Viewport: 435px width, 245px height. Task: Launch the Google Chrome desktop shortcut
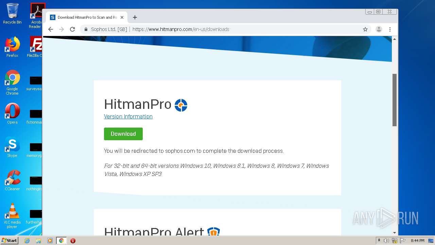tap(12, 82)
